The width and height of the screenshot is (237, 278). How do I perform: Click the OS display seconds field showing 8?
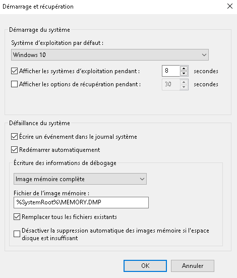[171, 71]
